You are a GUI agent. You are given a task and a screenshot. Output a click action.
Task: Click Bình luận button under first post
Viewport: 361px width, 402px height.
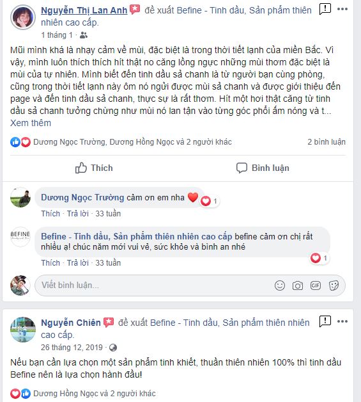(263, 168)
